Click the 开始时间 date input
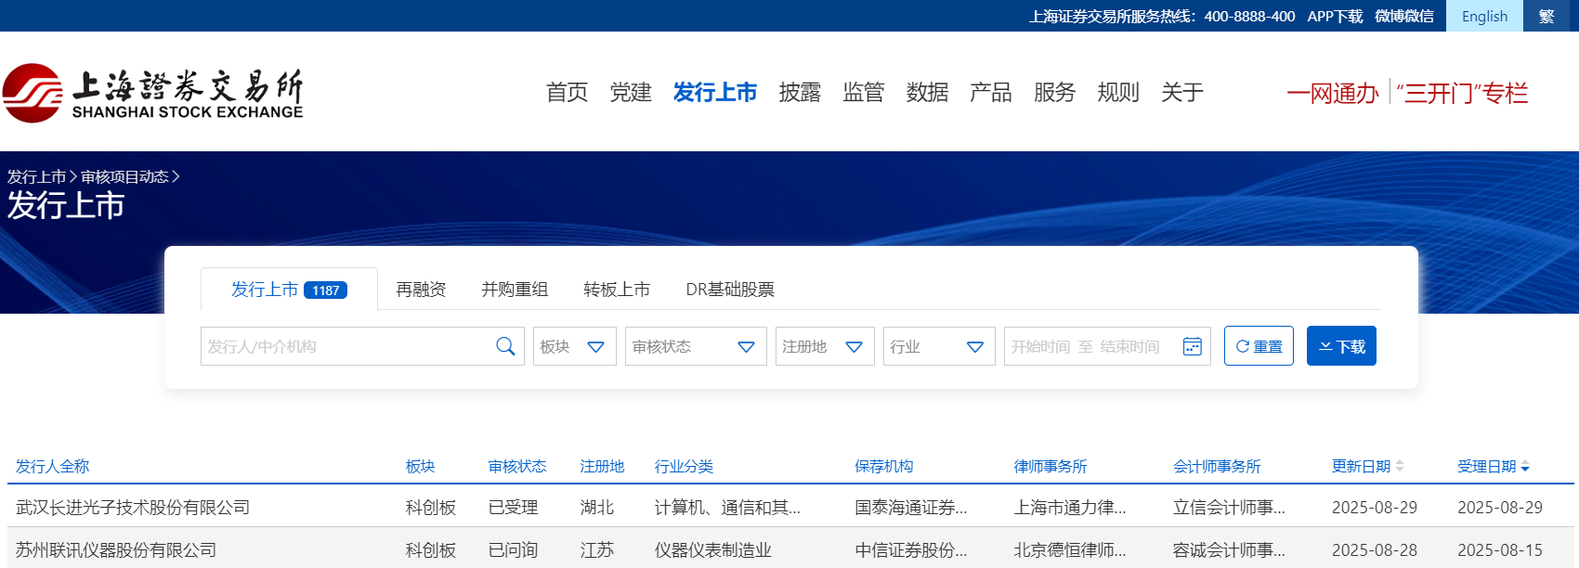Screen dimensions: 1579x568 pyautogui.click(x=1040, y=346)
